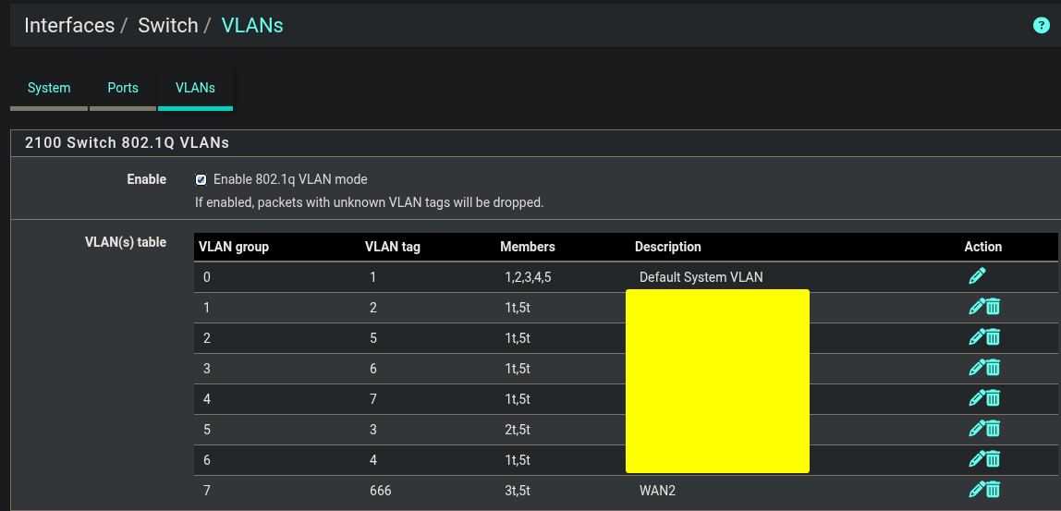This screenshot has width=1061, height=511.
Task: Delete the VLAN with tag 2
Action: [993, 307]
